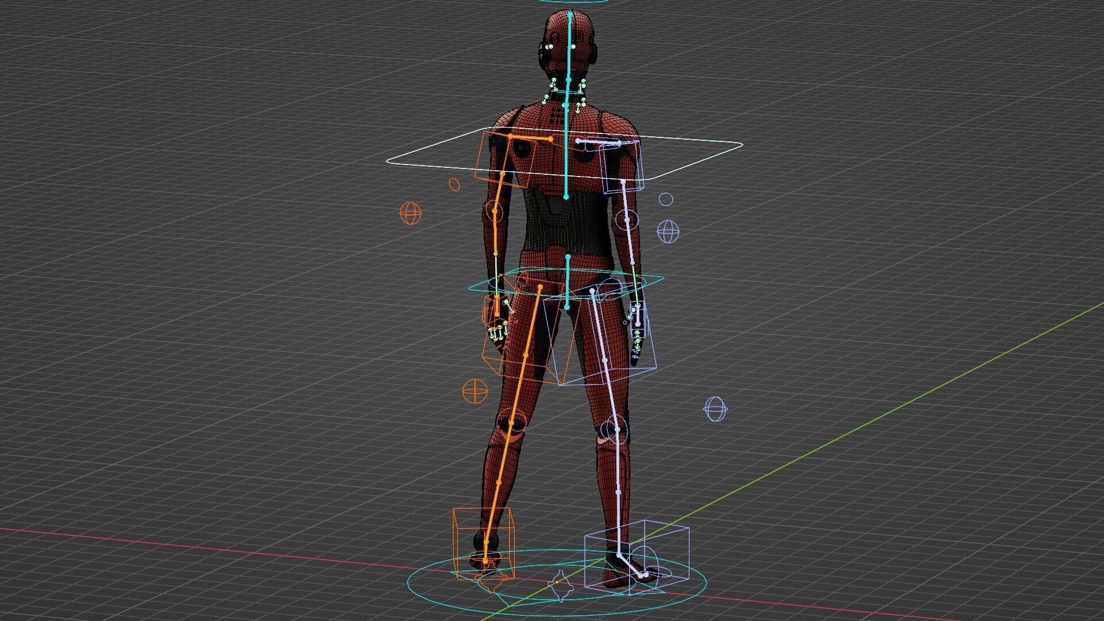The height and width of the screenshot is (621, 1104).
Task: Select the orange foot box controller
Action: (483, 543)
